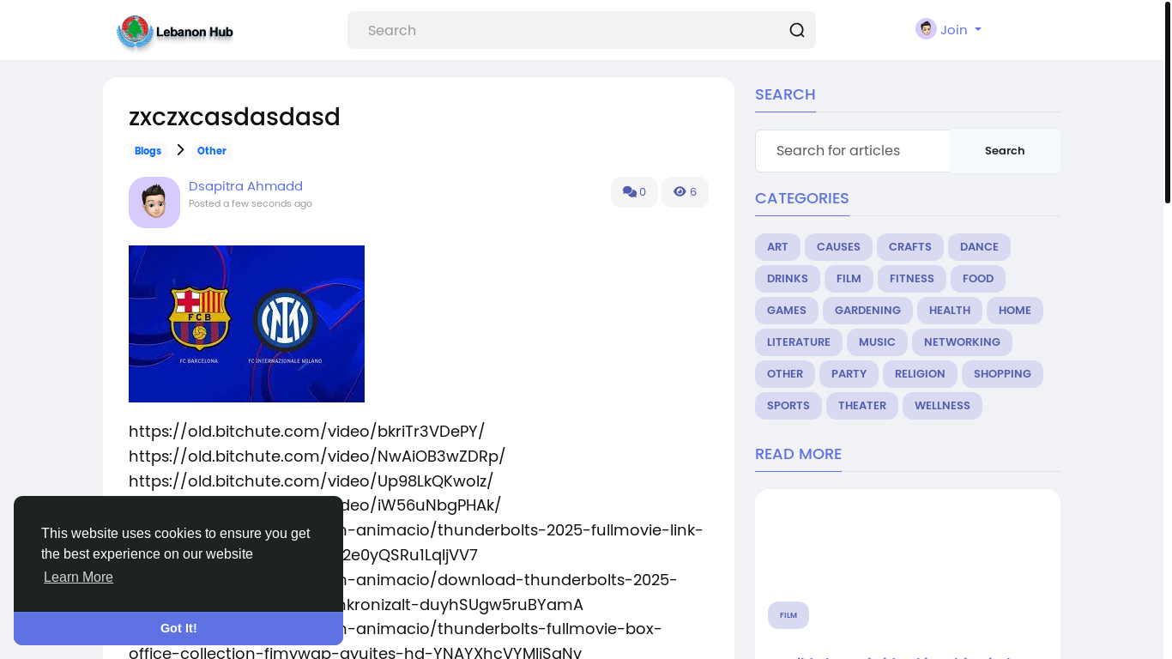Click the RELIGION category tag
Screen dimensions: 1172x659
pos(920,374)
